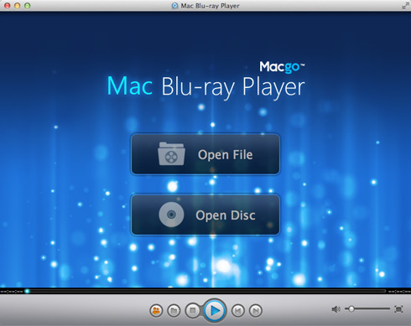Skip to the previous chapter
The height and width of the screenshot is (326, 411).
pyautogui.click(x=238, y=310)
